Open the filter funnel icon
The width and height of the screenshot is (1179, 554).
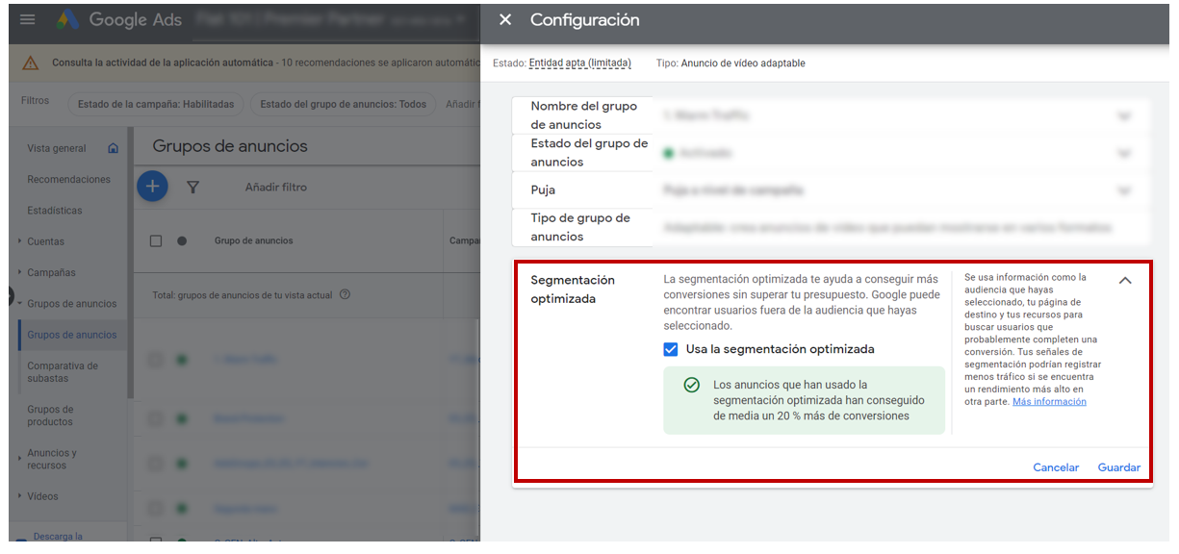tap(193, 187)
